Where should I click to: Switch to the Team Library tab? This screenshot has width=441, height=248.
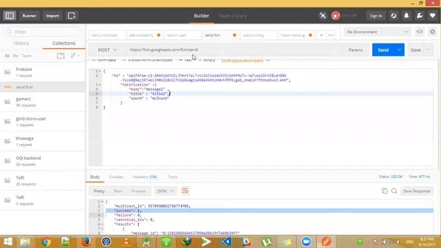pos(233,16)
